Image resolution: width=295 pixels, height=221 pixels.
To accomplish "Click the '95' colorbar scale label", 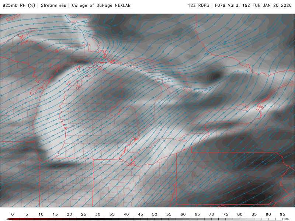I will [282, 214].
